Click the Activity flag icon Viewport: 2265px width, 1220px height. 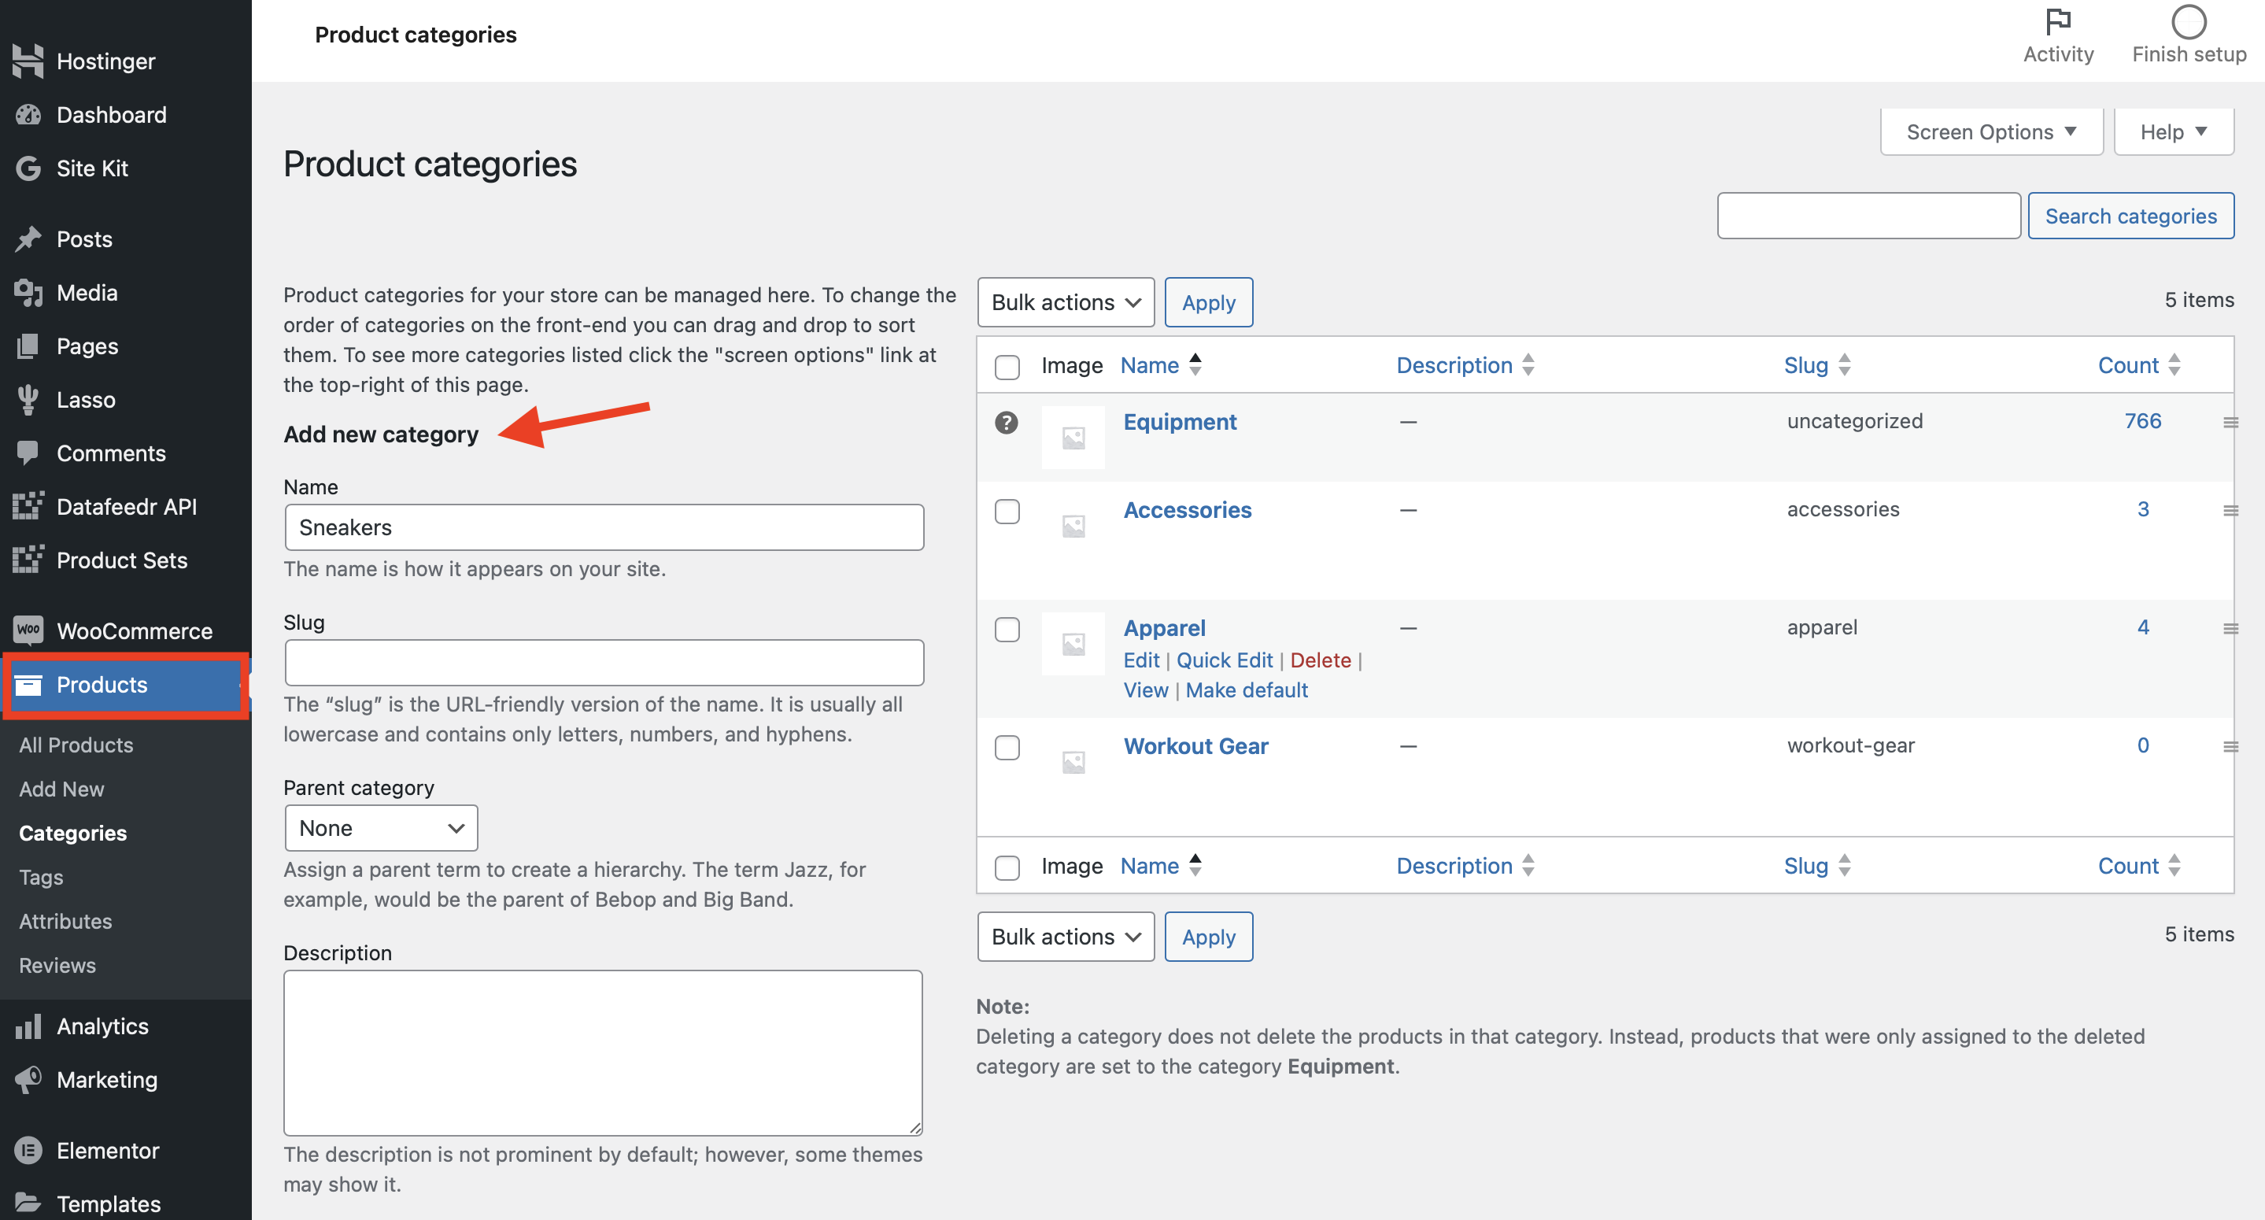[x=2057, y=21]
